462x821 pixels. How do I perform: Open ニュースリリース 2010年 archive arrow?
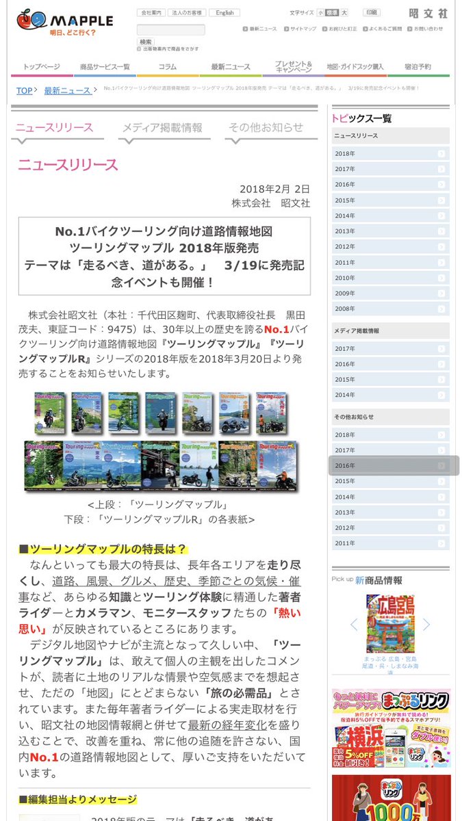pos(441,278)
